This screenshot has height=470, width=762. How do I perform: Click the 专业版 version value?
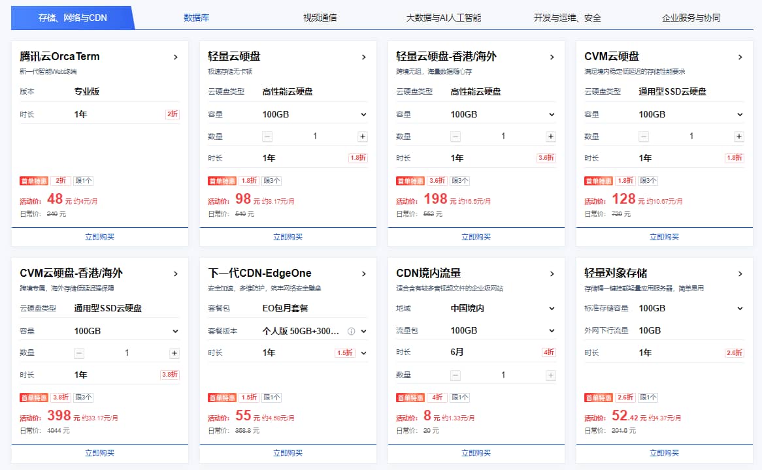point(87,92)
